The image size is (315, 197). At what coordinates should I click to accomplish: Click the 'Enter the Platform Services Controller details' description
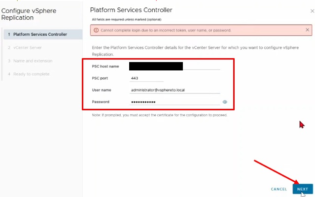pos(195,51)
